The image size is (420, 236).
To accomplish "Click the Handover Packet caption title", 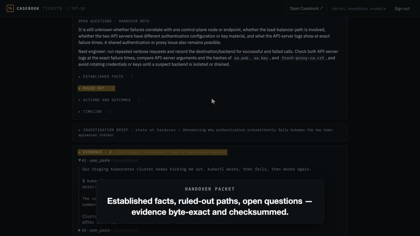I will tap(209, 189).
